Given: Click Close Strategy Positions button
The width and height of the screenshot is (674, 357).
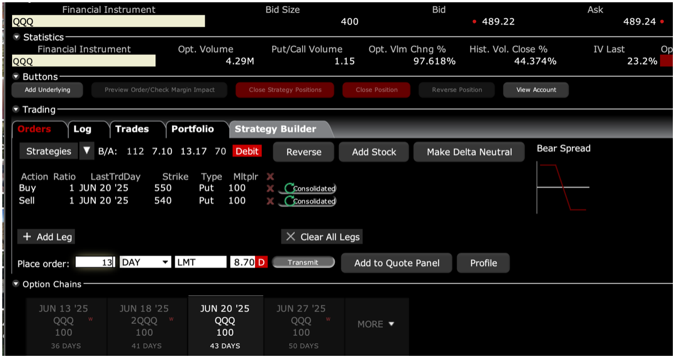Looking at the screenshot, I should tap(285, 90).
